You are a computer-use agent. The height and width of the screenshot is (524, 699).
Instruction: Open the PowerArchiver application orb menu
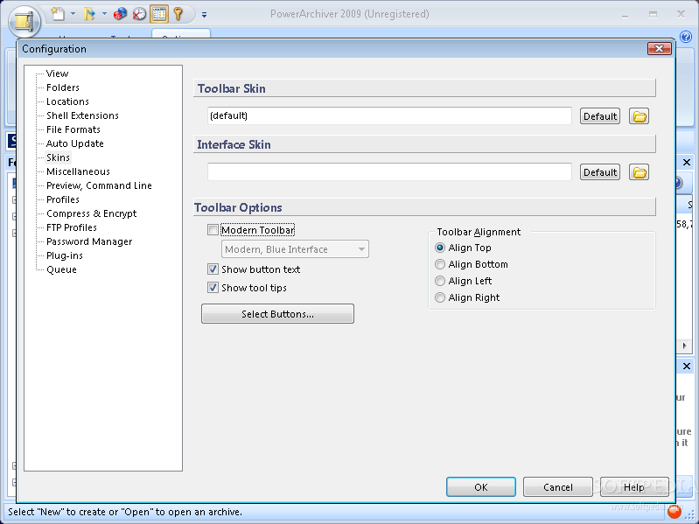(x=24, y=20)
